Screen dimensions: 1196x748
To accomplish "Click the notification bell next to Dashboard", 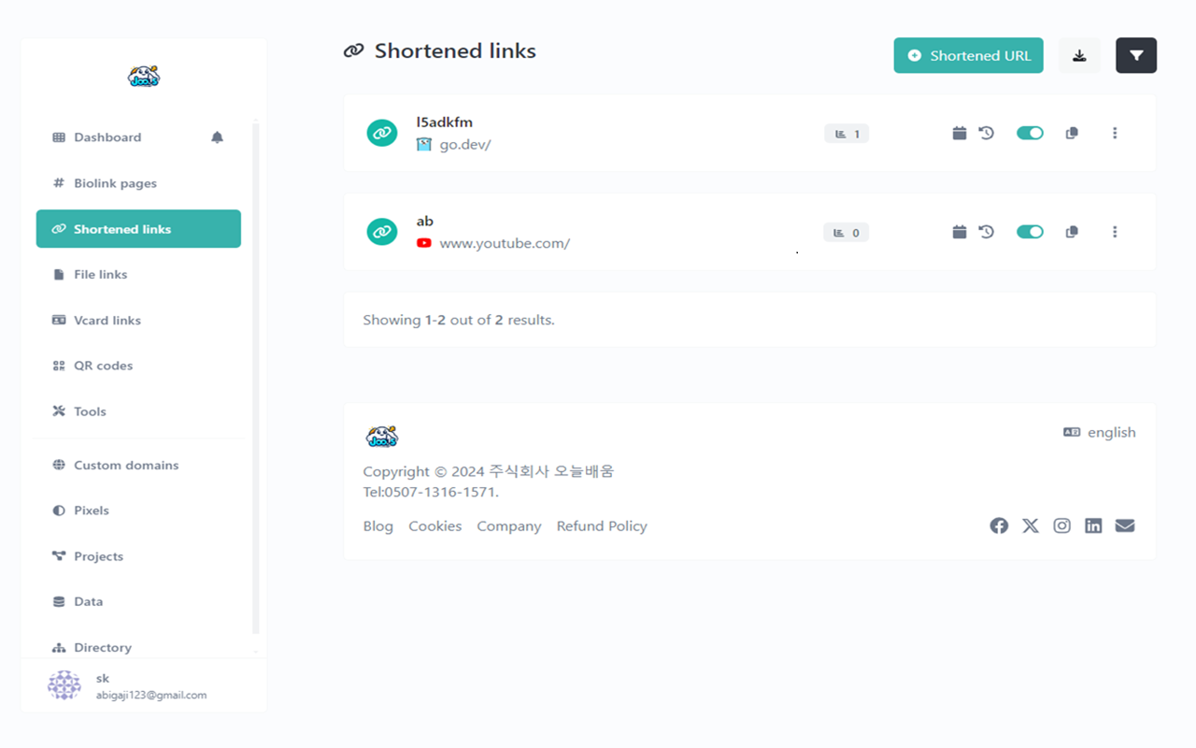I will coord(217,137).
